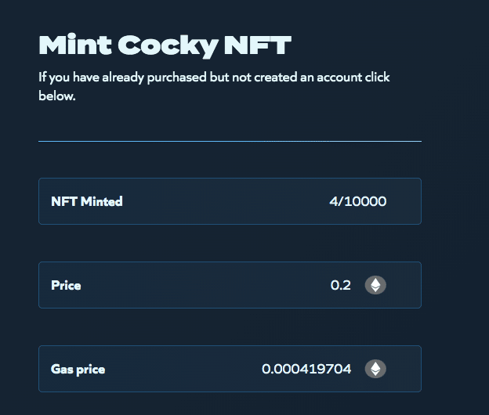Click the 4/10000 minted count

tap(357, 201)
